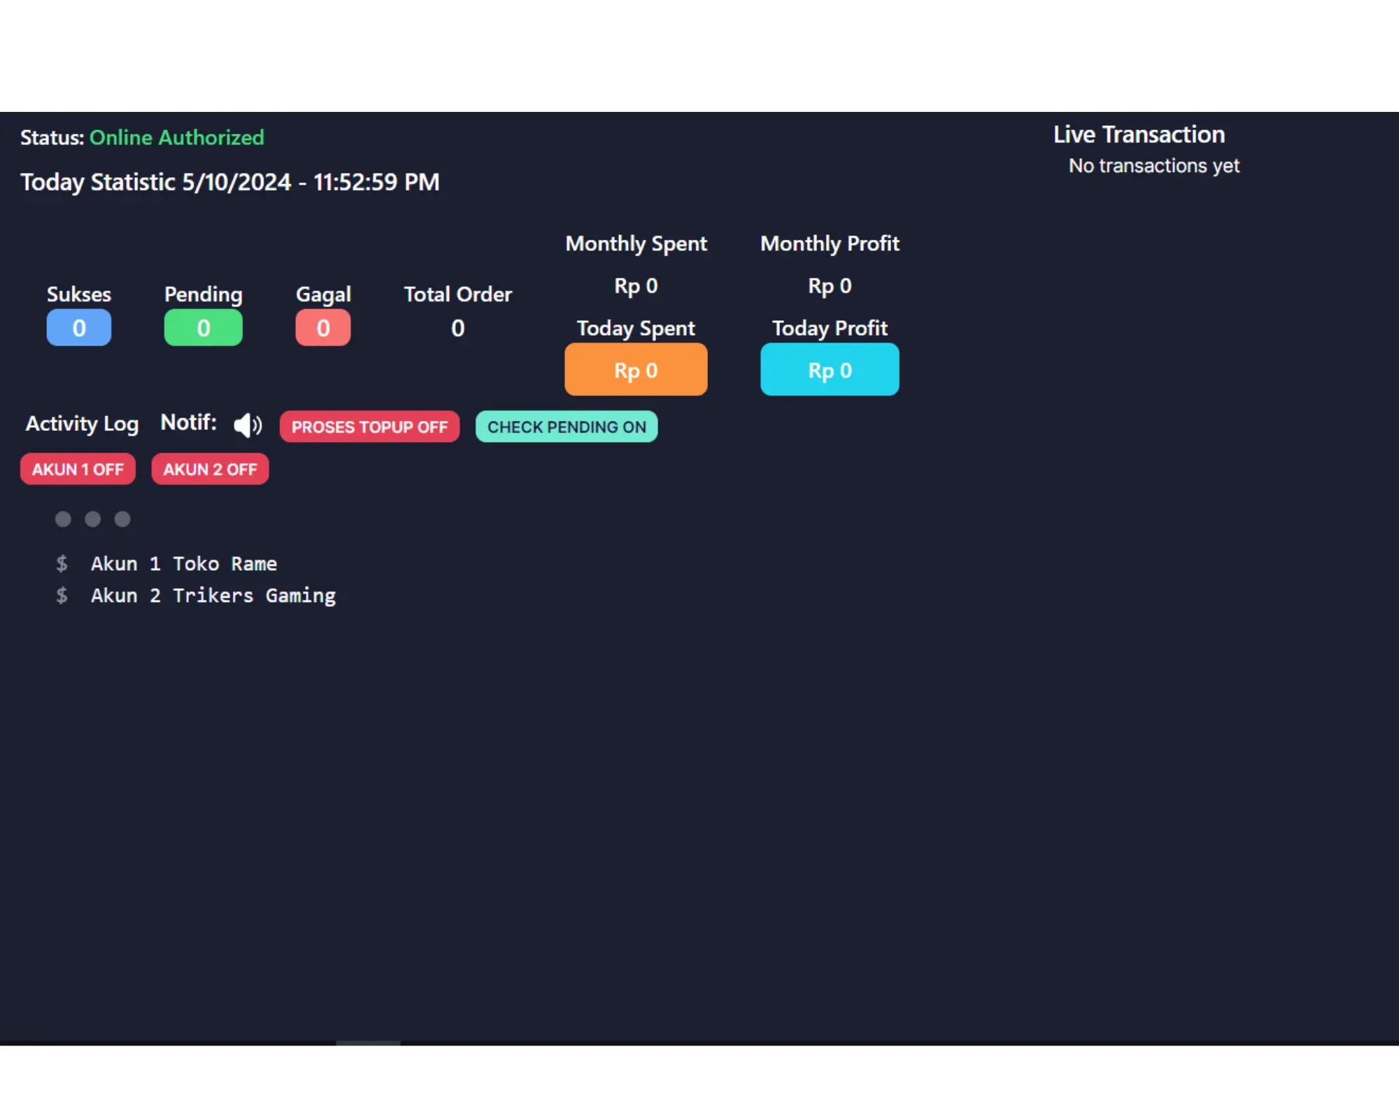Click the Activity Log label
Screen dimensions: 1399x1119
pyautogui.click(x=82, y=424)
